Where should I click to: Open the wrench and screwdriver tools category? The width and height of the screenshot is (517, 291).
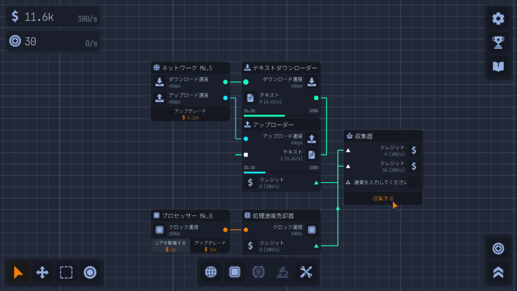(307, 272)
